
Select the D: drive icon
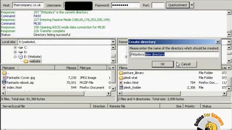[20, 52]
